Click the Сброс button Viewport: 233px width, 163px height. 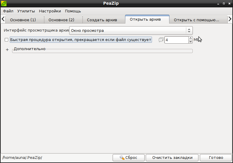pos(129,157)
